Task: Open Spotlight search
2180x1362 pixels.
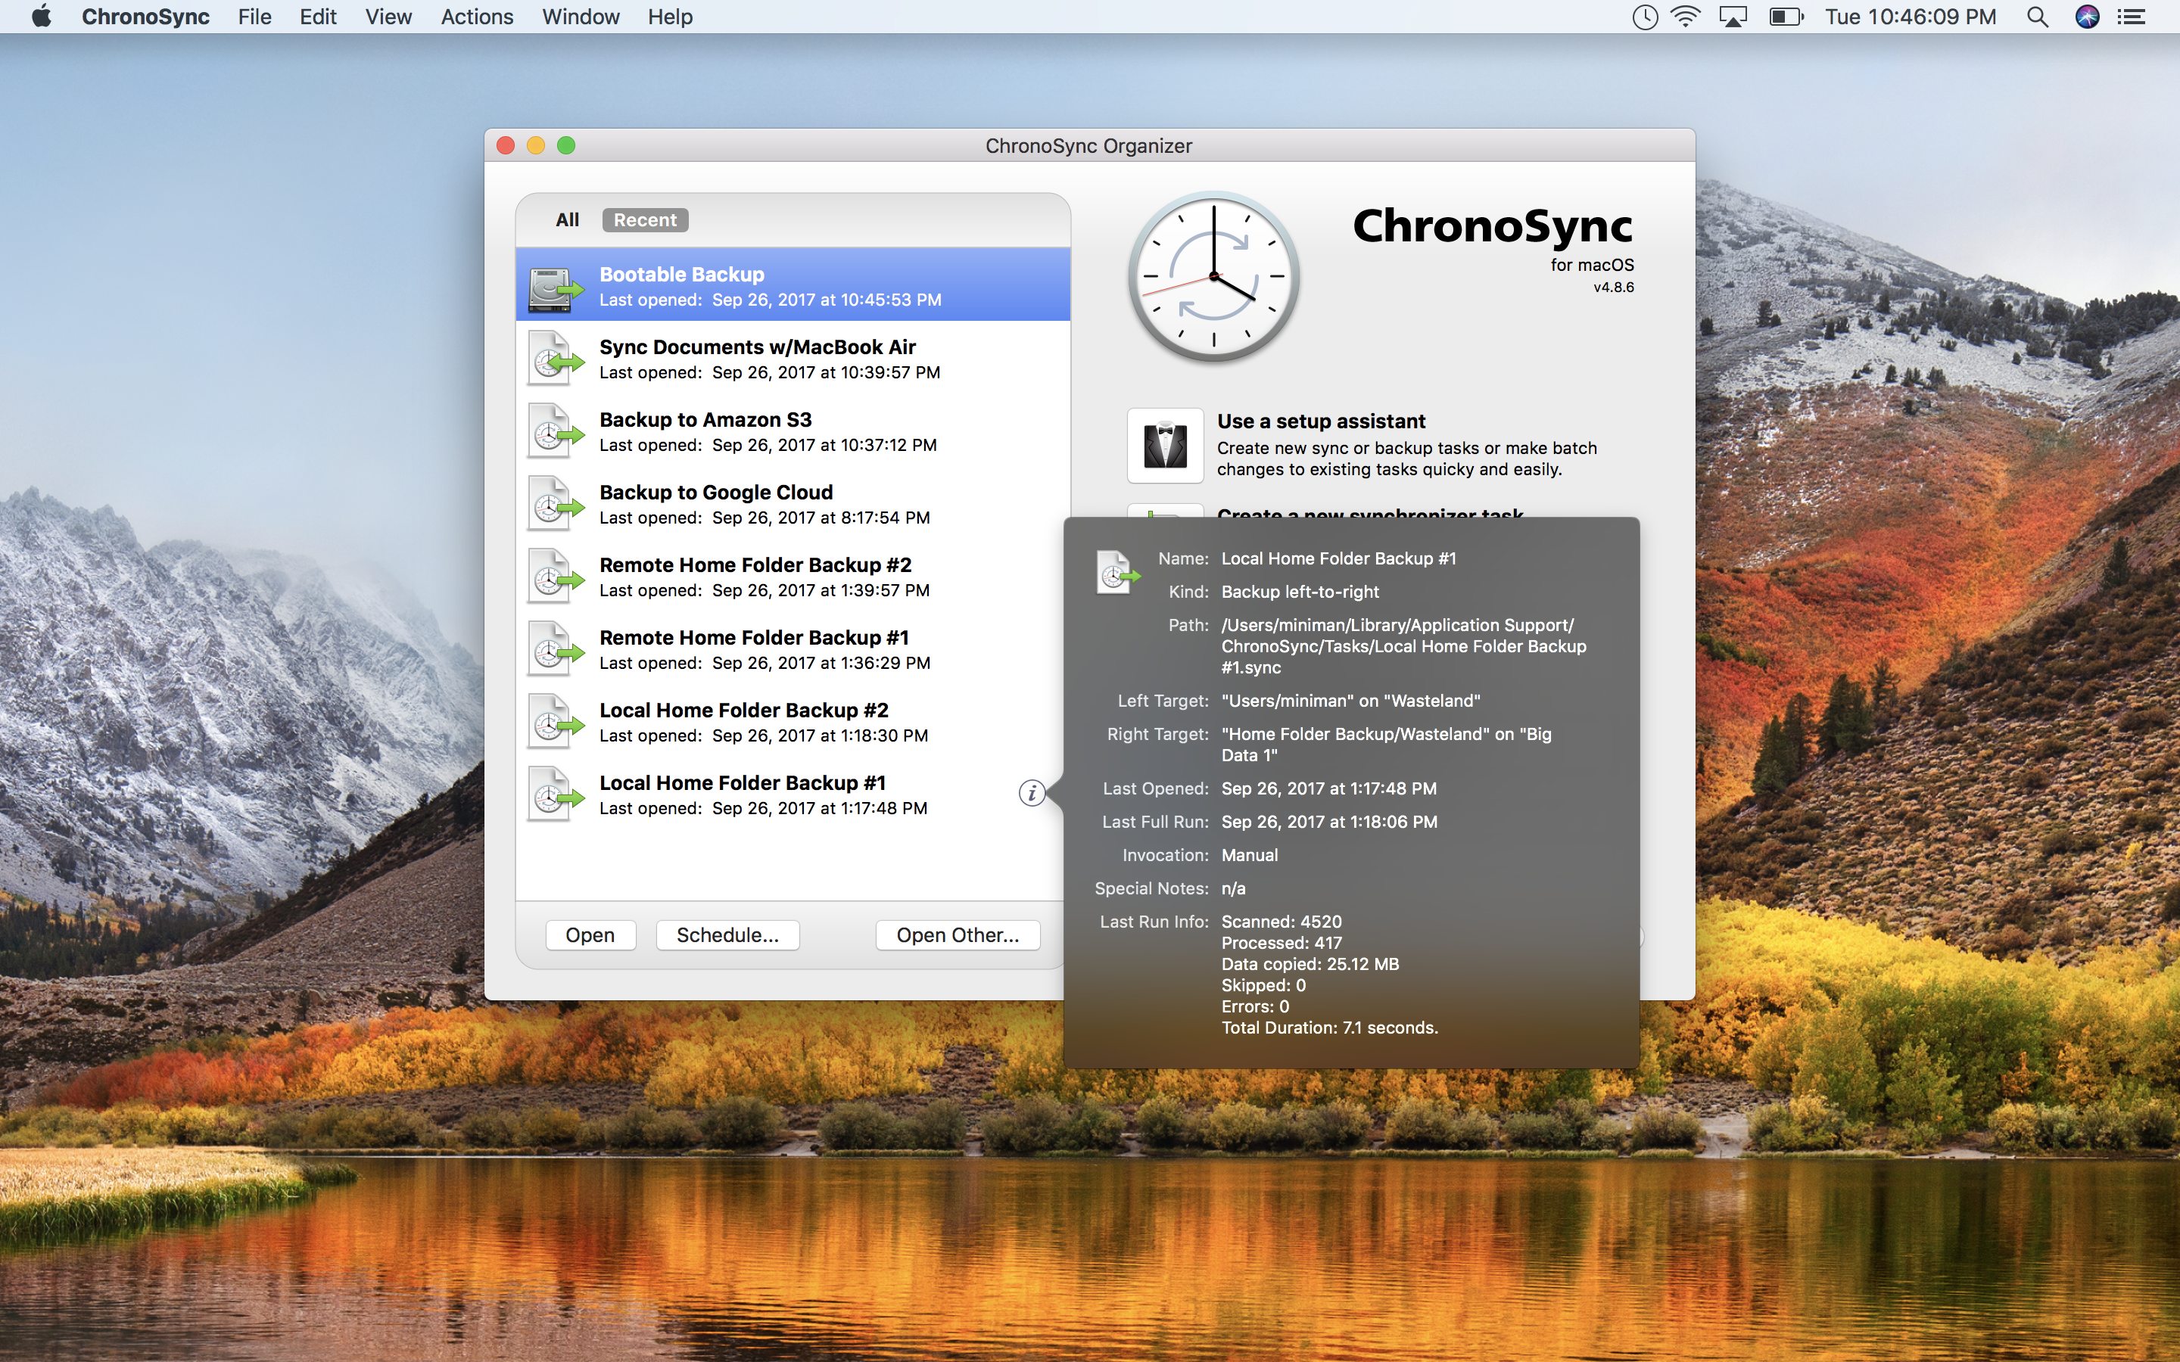Action: coord(2038,16)
